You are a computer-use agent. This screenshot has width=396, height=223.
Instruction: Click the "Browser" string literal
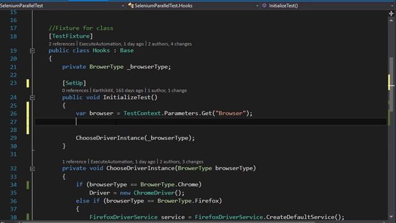(231, 113)
